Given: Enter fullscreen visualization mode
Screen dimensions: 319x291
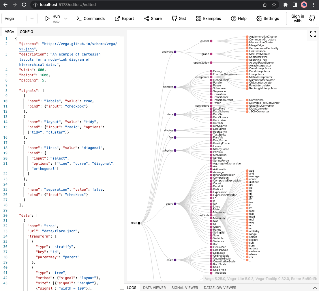Looking at the screenshot, I should [313, 34].
